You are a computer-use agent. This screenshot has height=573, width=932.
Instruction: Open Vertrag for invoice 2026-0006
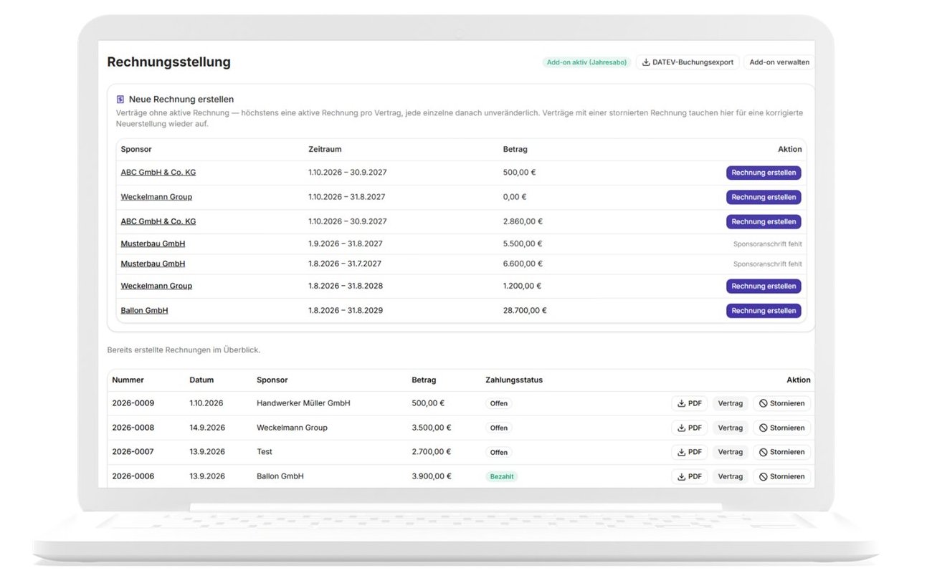click(x=731, y=476)
